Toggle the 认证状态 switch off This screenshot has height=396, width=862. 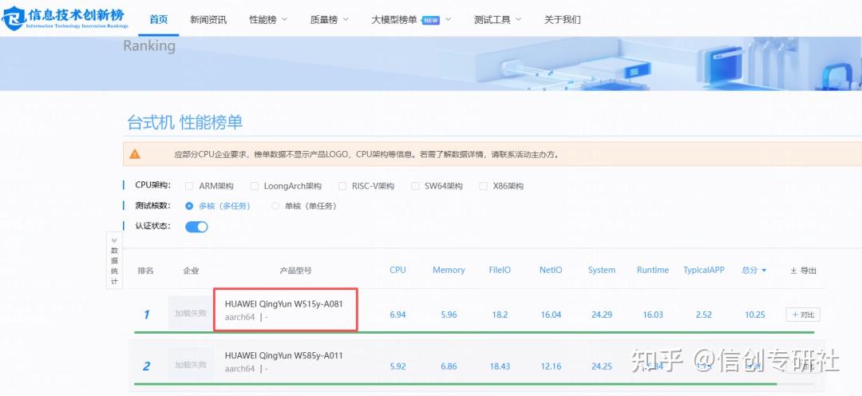click(x=196, y=227)
